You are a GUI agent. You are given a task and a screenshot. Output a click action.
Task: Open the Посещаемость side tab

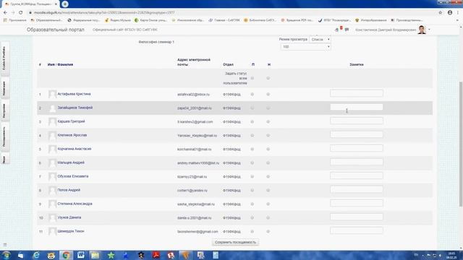4,136
